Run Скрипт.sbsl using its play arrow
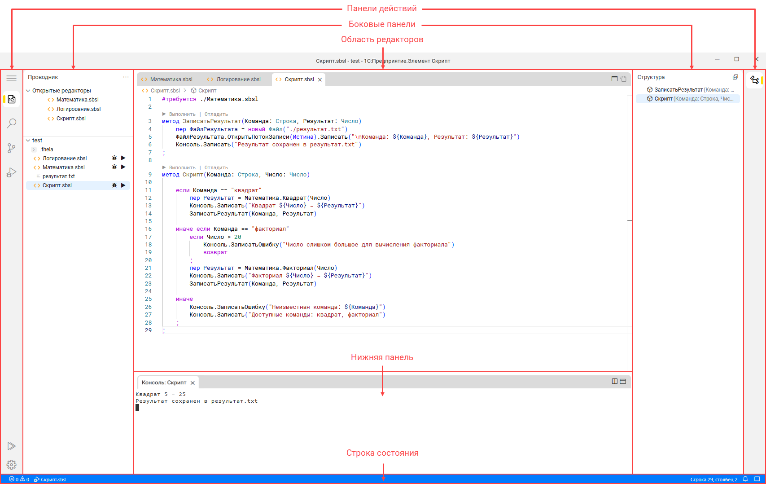The height and width of the screenshot is (484, 766). (x=123, y=185)
